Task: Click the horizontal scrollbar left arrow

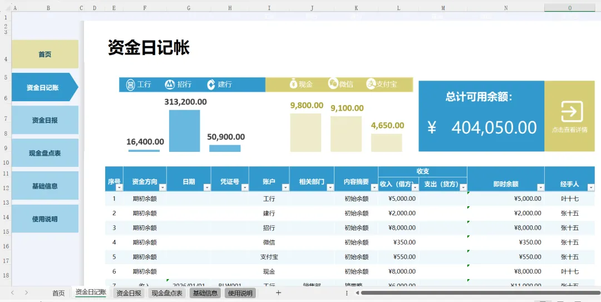Action: 357,293
